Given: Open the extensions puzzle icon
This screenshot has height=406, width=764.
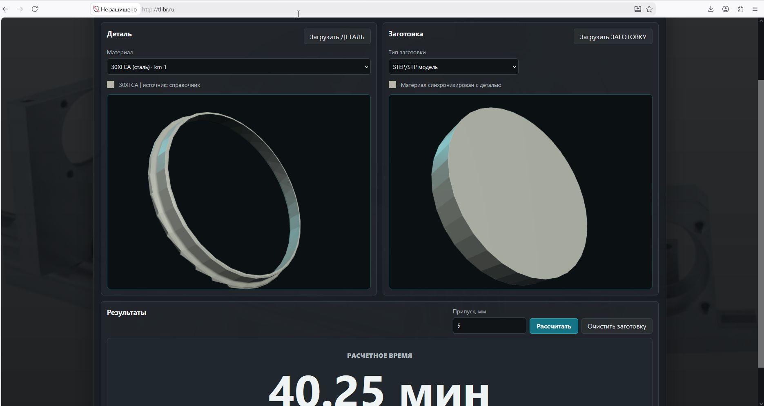Looking at the screenshot, I should [740, 9].
